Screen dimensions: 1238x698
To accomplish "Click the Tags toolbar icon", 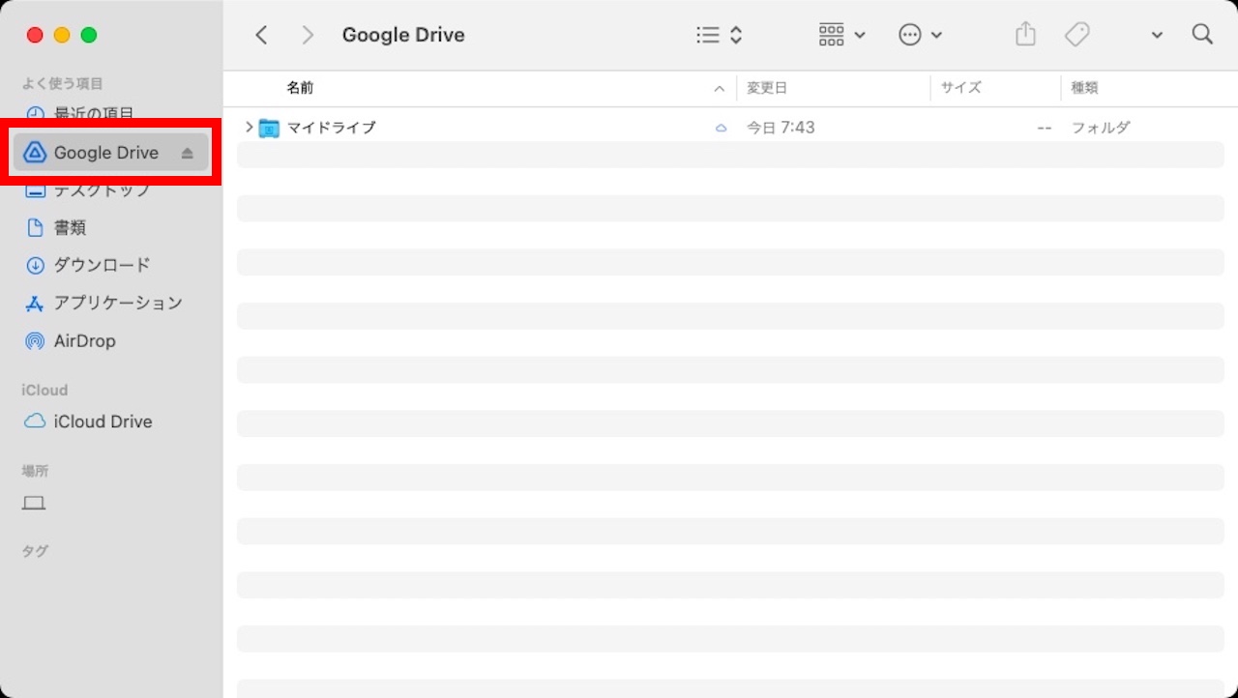I will 1076,35.
